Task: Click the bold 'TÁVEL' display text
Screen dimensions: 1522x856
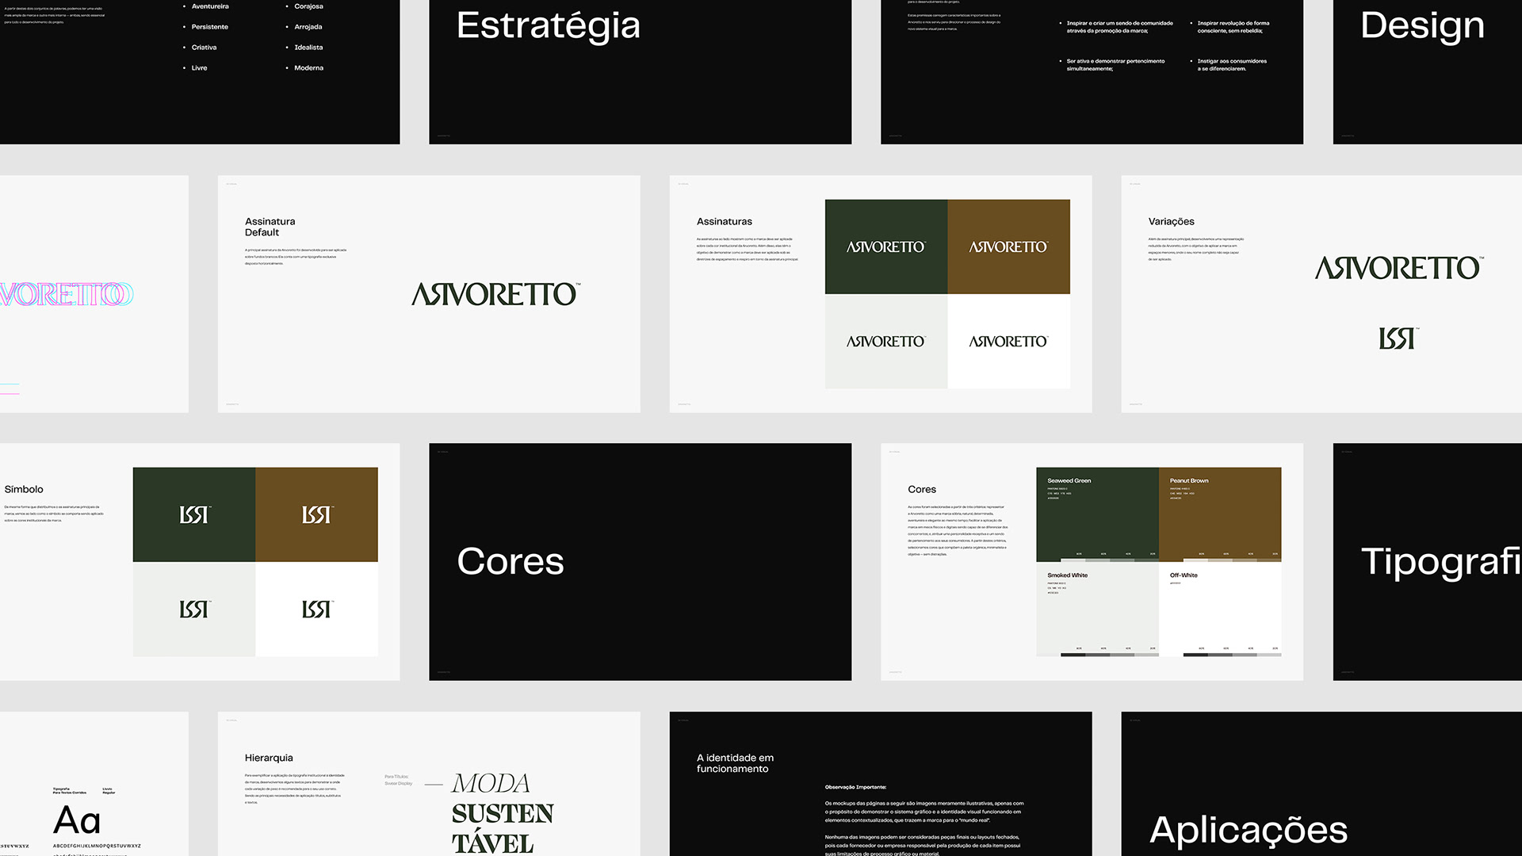Action: 492,843
